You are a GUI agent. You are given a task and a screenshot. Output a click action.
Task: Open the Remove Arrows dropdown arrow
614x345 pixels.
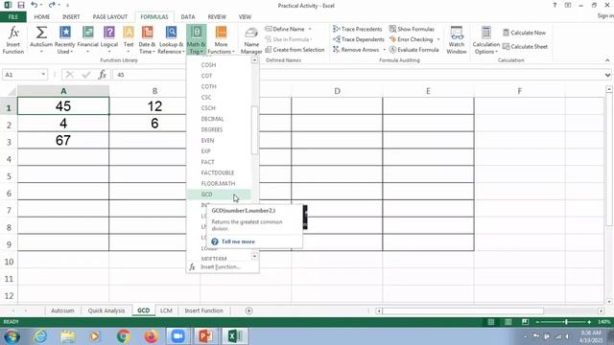click(384, 50)
